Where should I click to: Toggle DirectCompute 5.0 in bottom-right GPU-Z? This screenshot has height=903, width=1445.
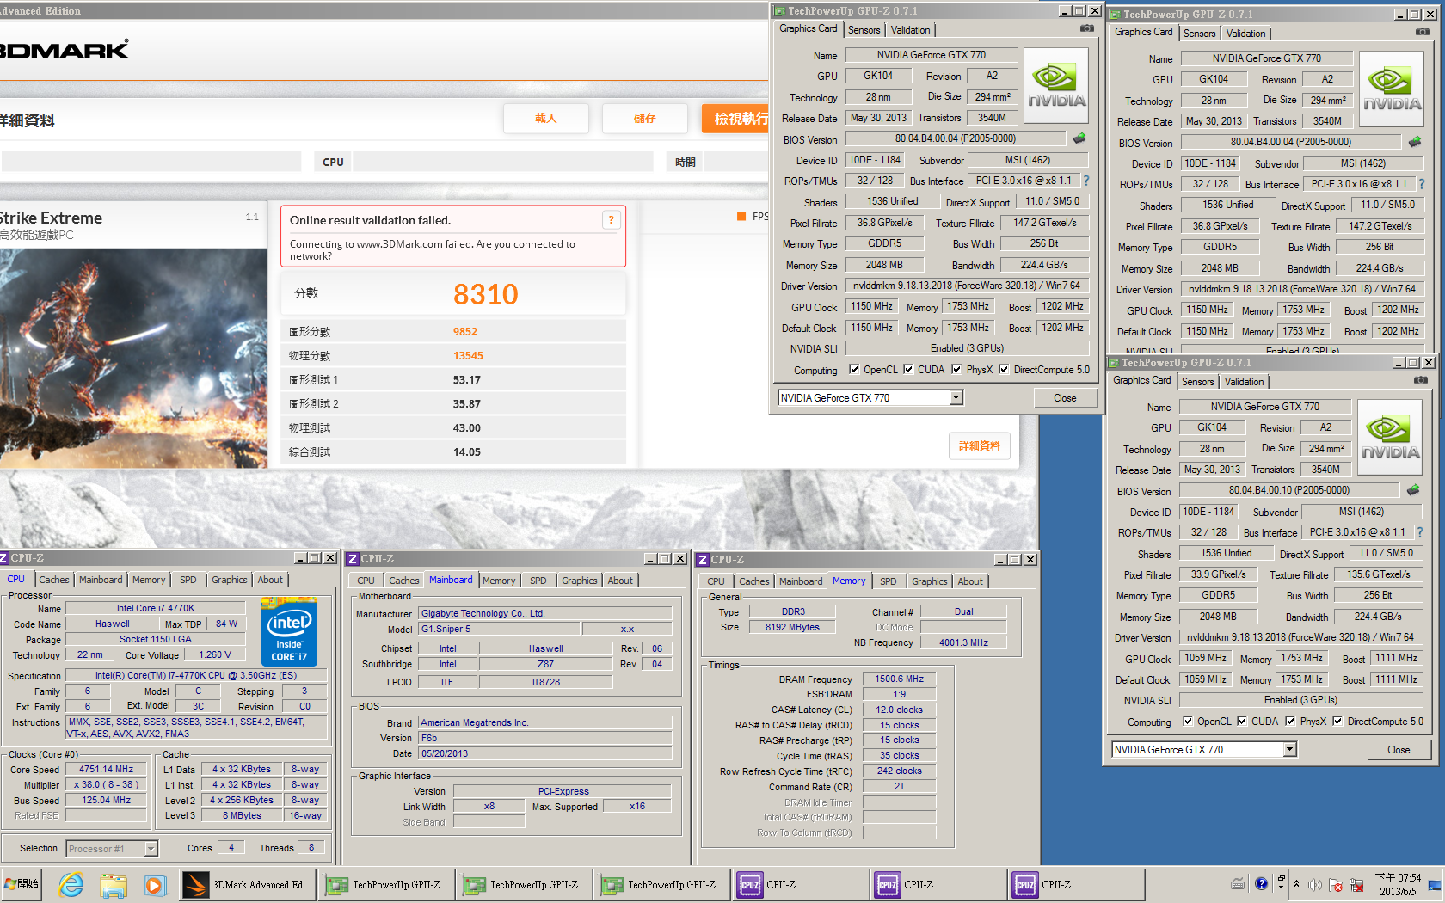pyautogui.click(x=1337, y=722)
